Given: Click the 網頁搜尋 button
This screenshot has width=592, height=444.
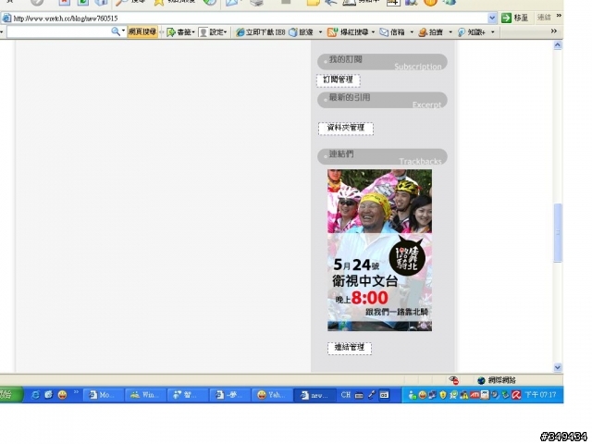Looking at the screenshot, I should [142, 32].
